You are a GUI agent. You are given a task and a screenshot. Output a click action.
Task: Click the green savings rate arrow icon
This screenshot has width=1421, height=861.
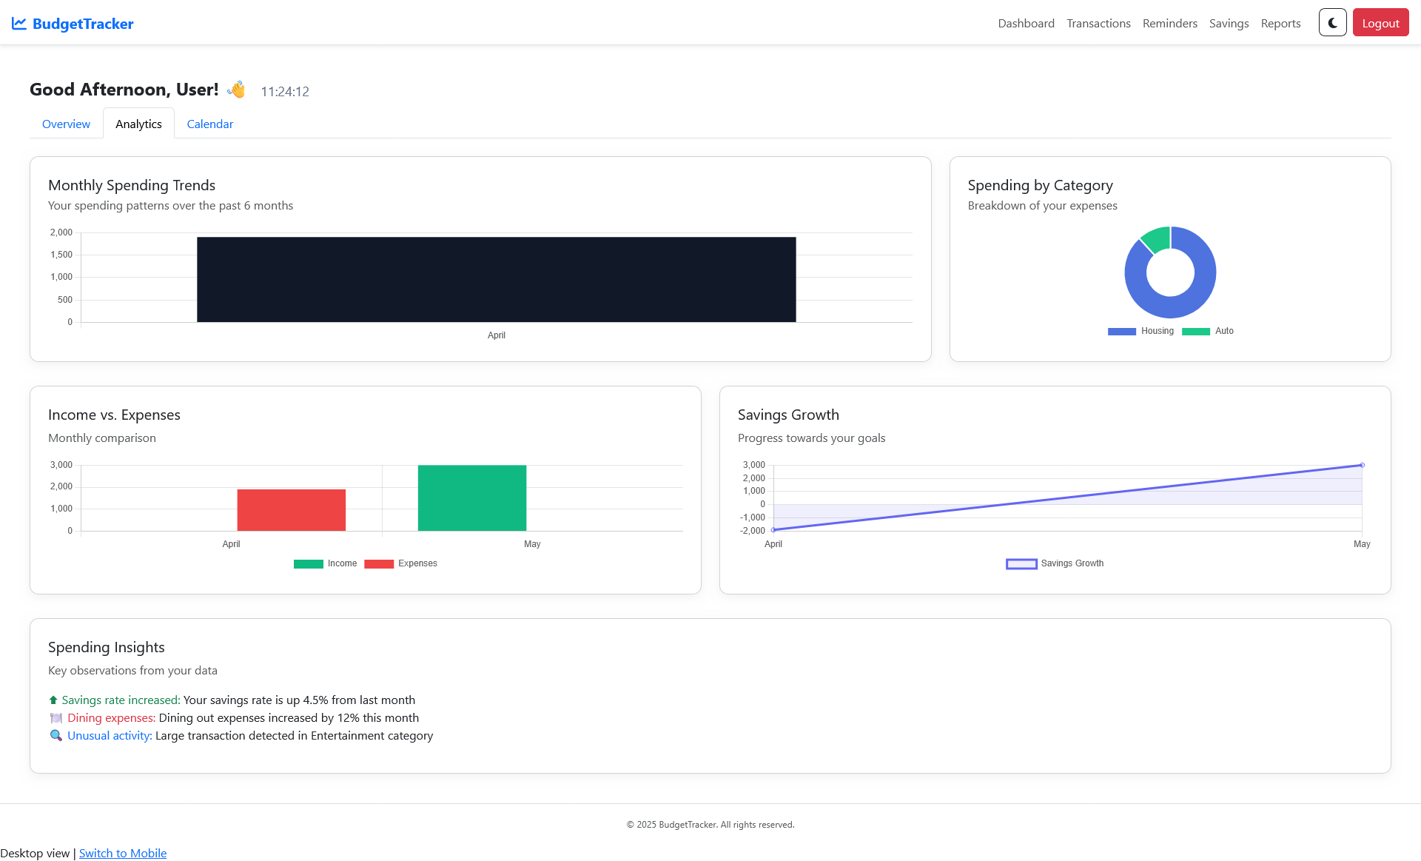coord(53,699)
